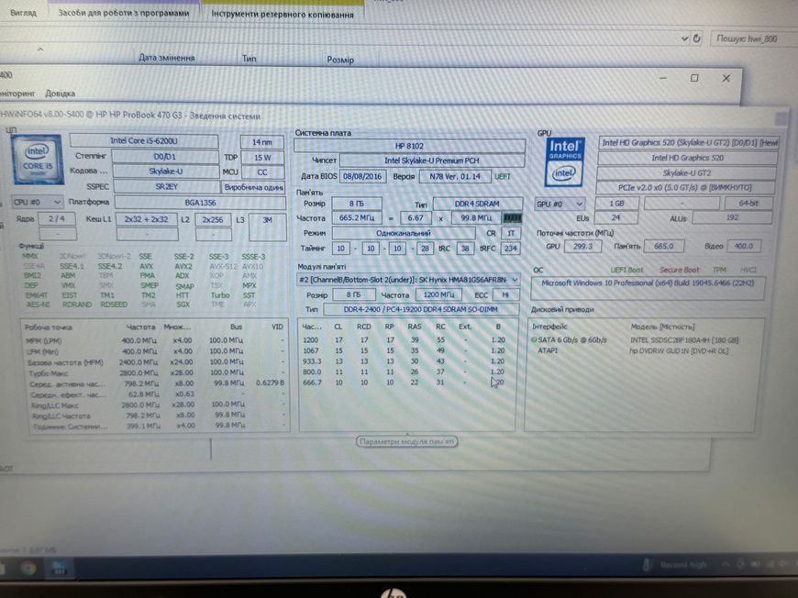The height and width of the screenshot is (598, 798).
Task: Open Chrome from the taskbar
Action: 28,568
